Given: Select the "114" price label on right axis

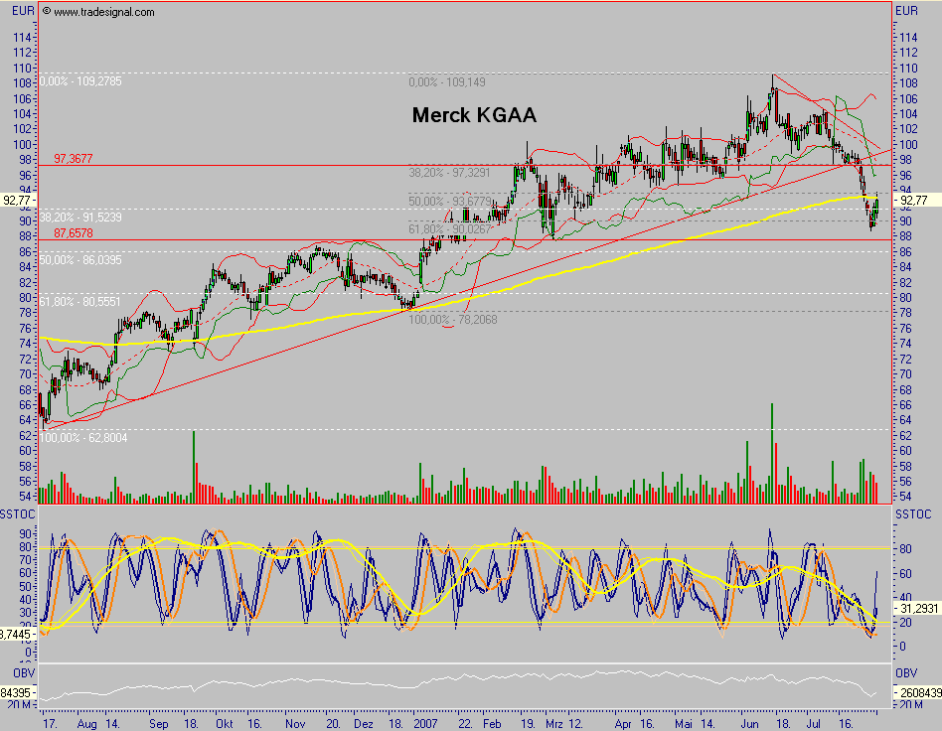Looking at the screenshot, I should (x=908, y=37).
